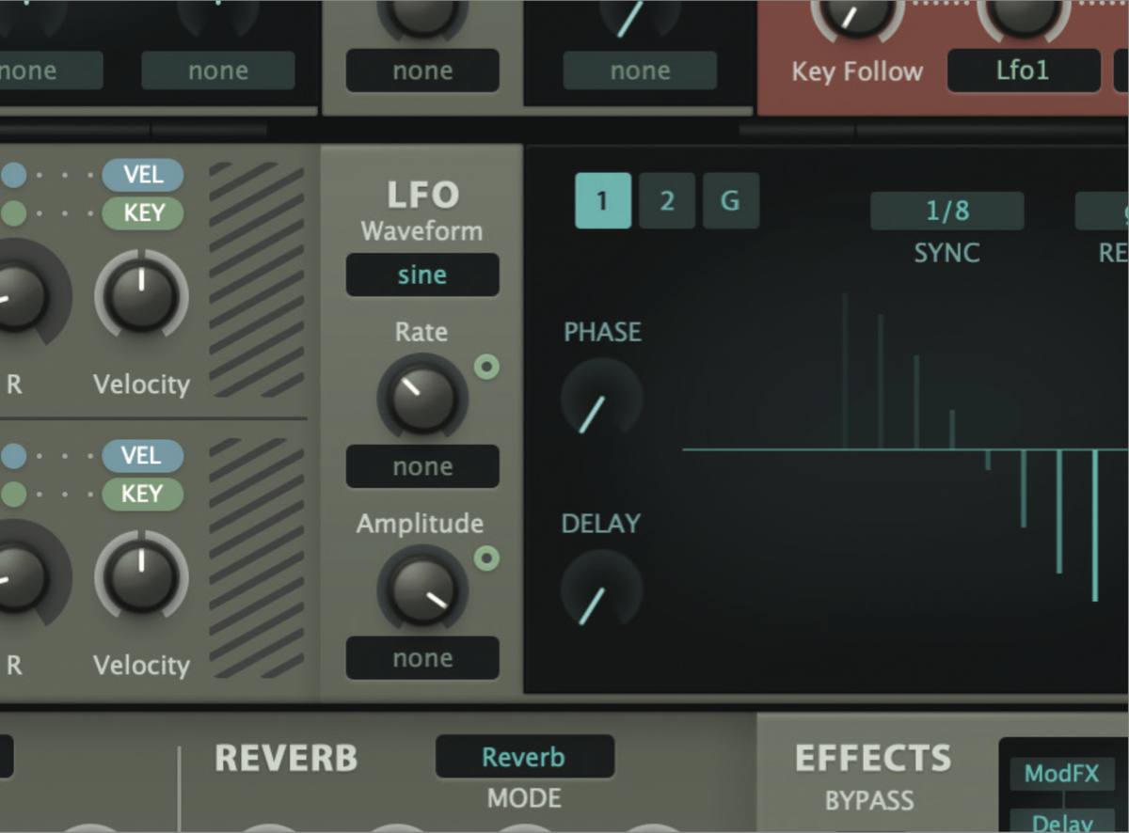Open the Reverb MODE selector
Viewport: 1129px width, 833px height.
click(525, 756)
